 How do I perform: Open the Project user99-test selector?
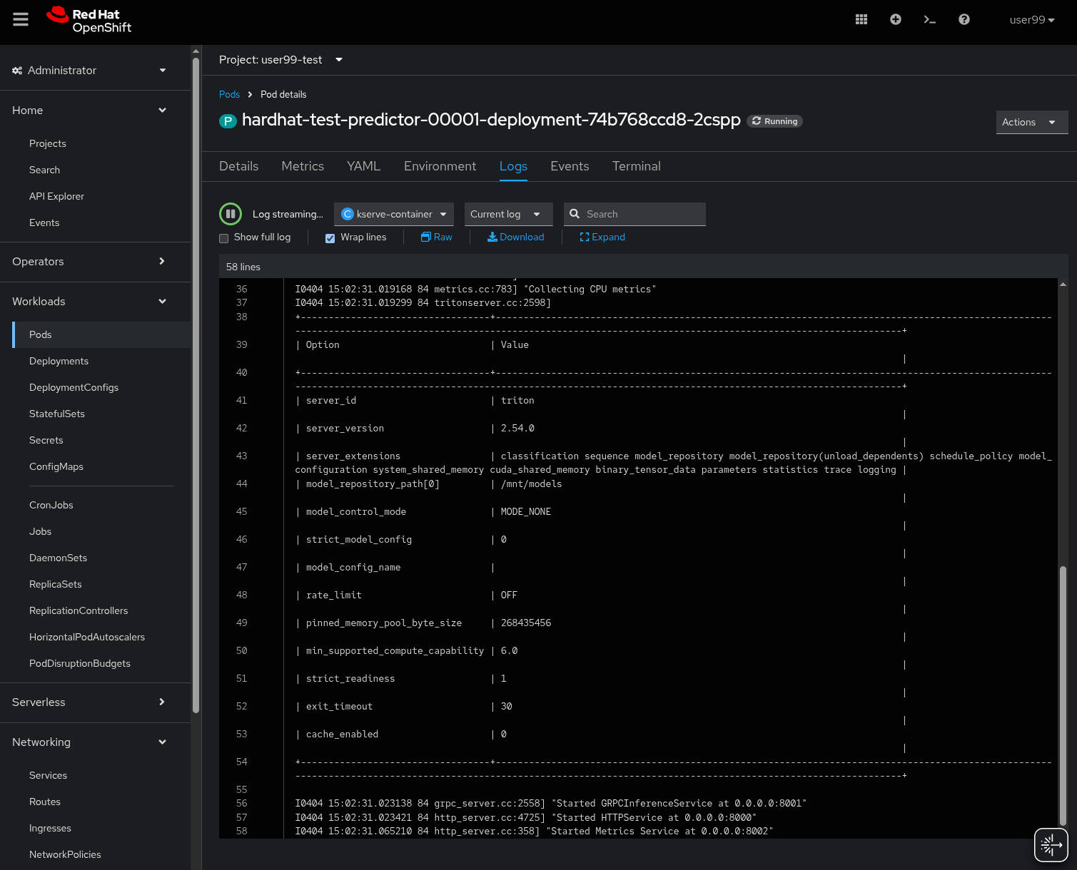point(280,60)
